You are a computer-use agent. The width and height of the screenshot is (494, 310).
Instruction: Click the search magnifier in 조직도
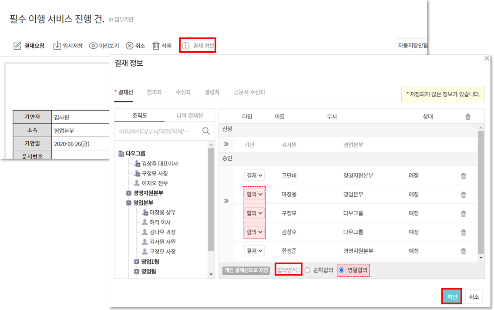pyautogui.click(x=206, y=131)
